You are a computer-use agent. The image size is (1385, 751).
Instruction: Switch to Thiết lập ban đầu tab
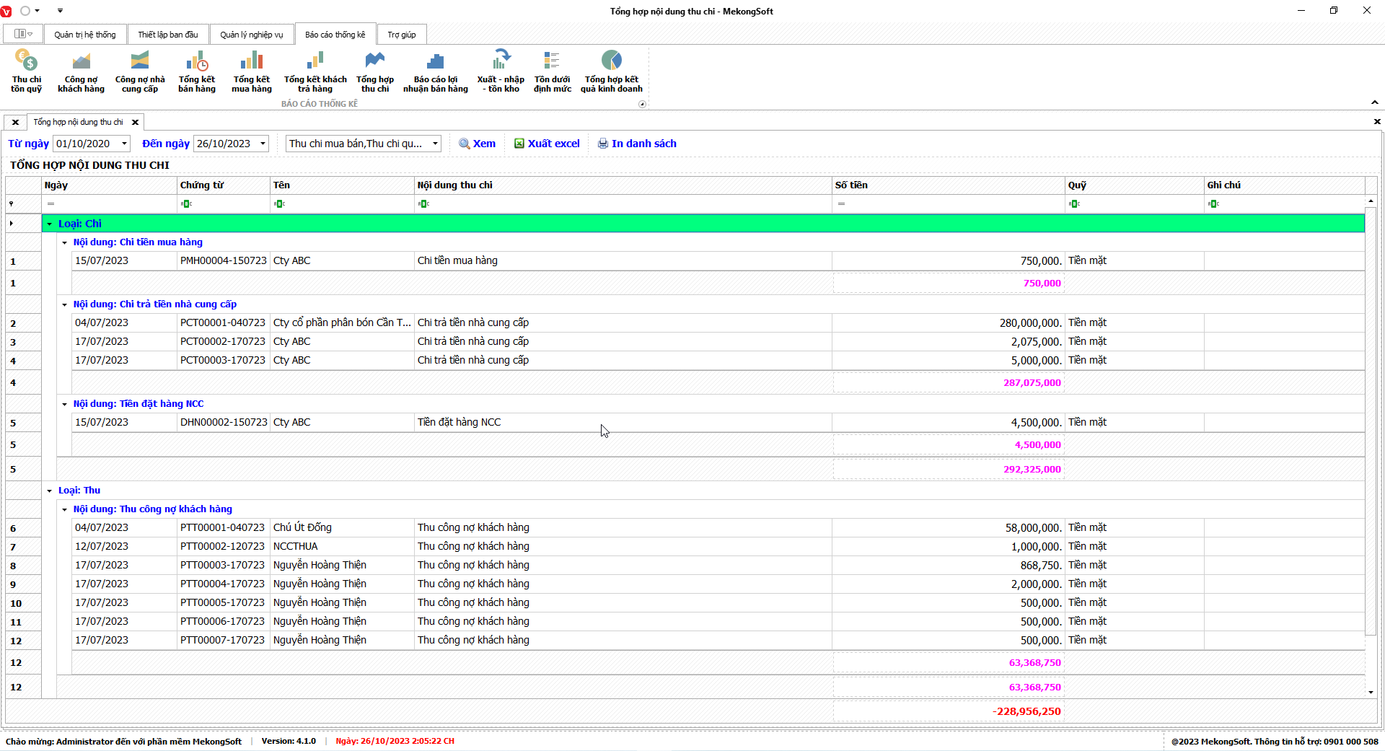pos(168,35)
